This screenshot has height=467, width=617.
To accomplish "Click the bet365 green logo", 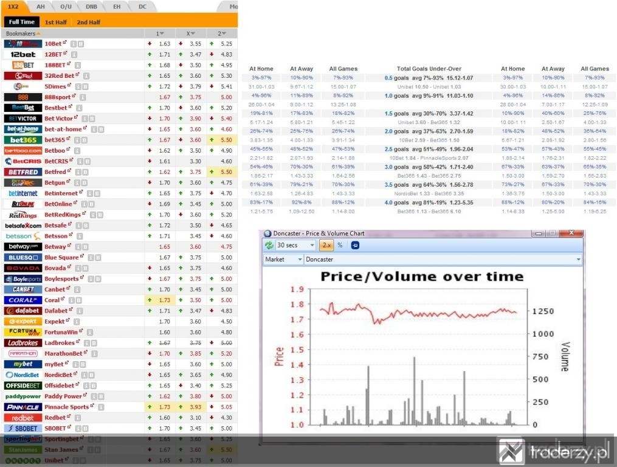I will tap(23, 140).
